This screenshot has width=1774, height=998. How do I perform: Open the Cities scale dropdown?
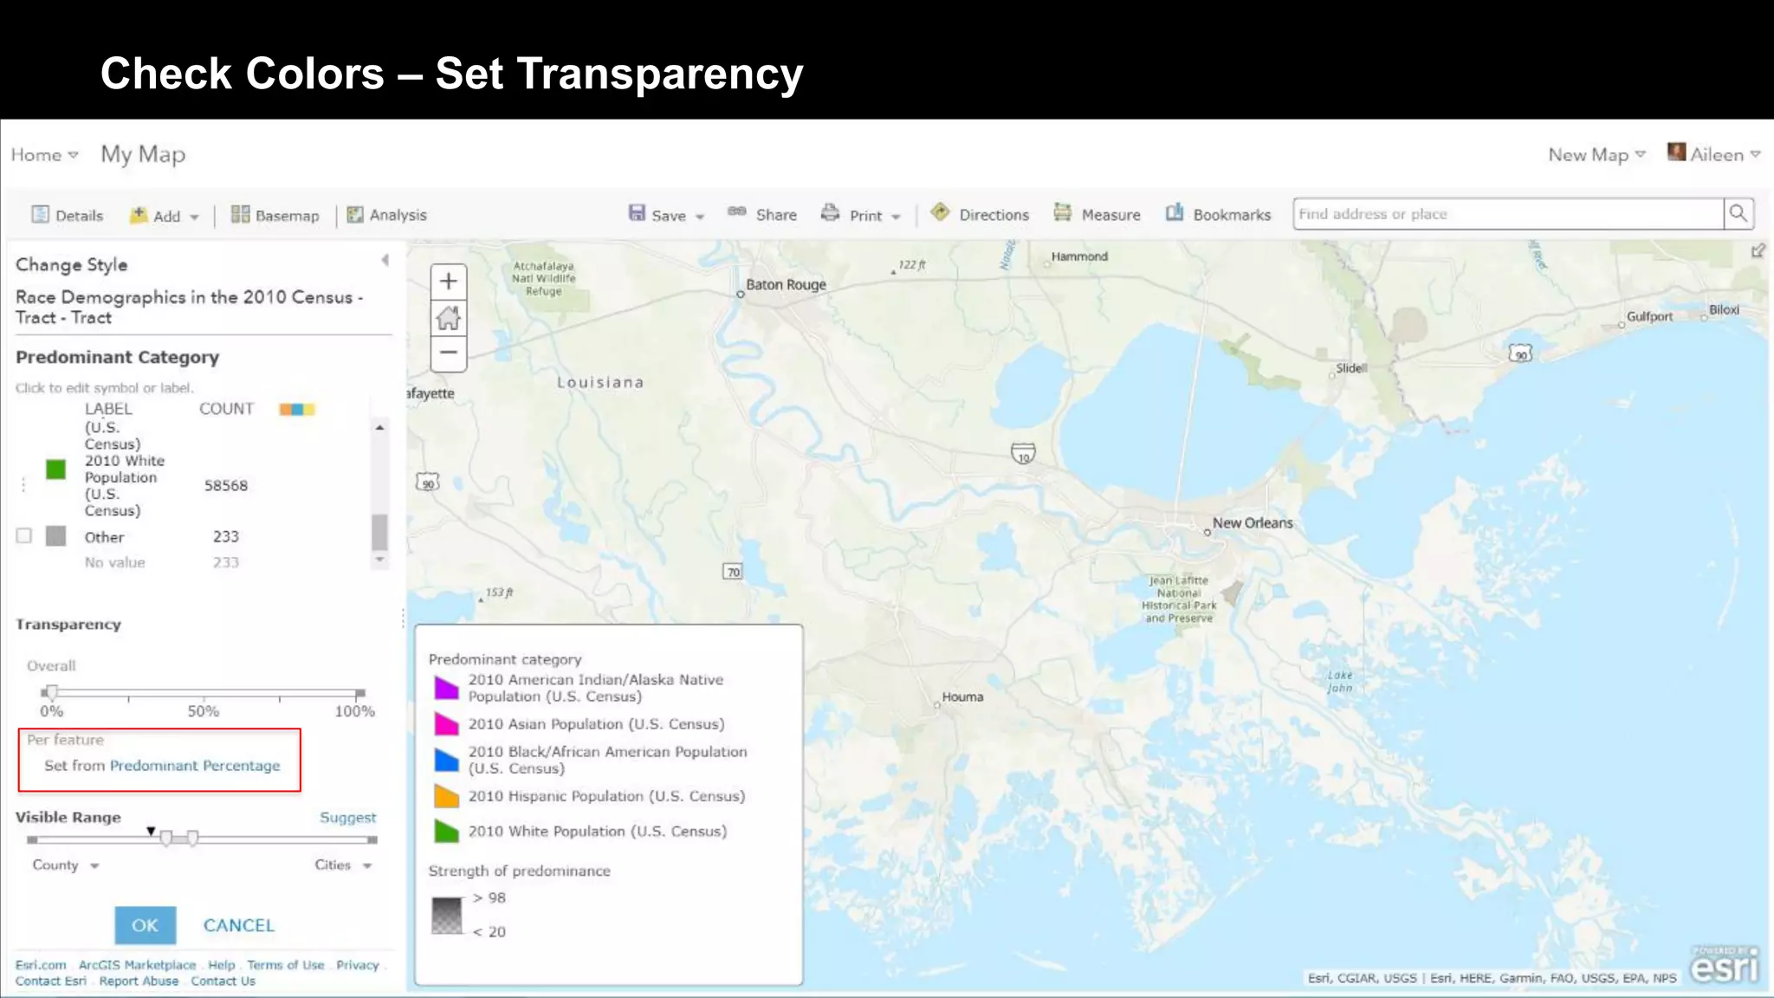[343, 865]
